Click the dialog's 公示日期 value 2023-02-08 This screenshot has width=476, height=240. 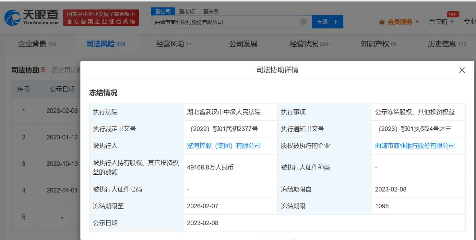(203, 223)
